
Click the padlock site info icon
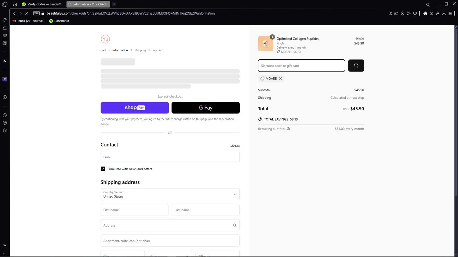pos(43,13)
